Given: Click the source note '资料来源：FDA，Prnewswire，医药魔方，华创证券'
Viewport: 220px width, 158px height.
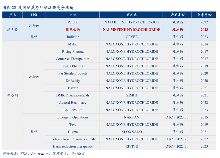Looking at the screenshot, I should 44,154.
